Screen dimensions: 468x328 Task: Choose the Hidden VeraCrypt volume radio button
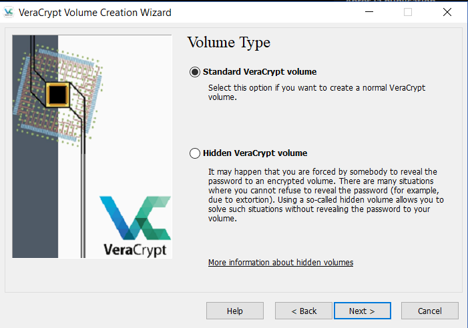195,153
